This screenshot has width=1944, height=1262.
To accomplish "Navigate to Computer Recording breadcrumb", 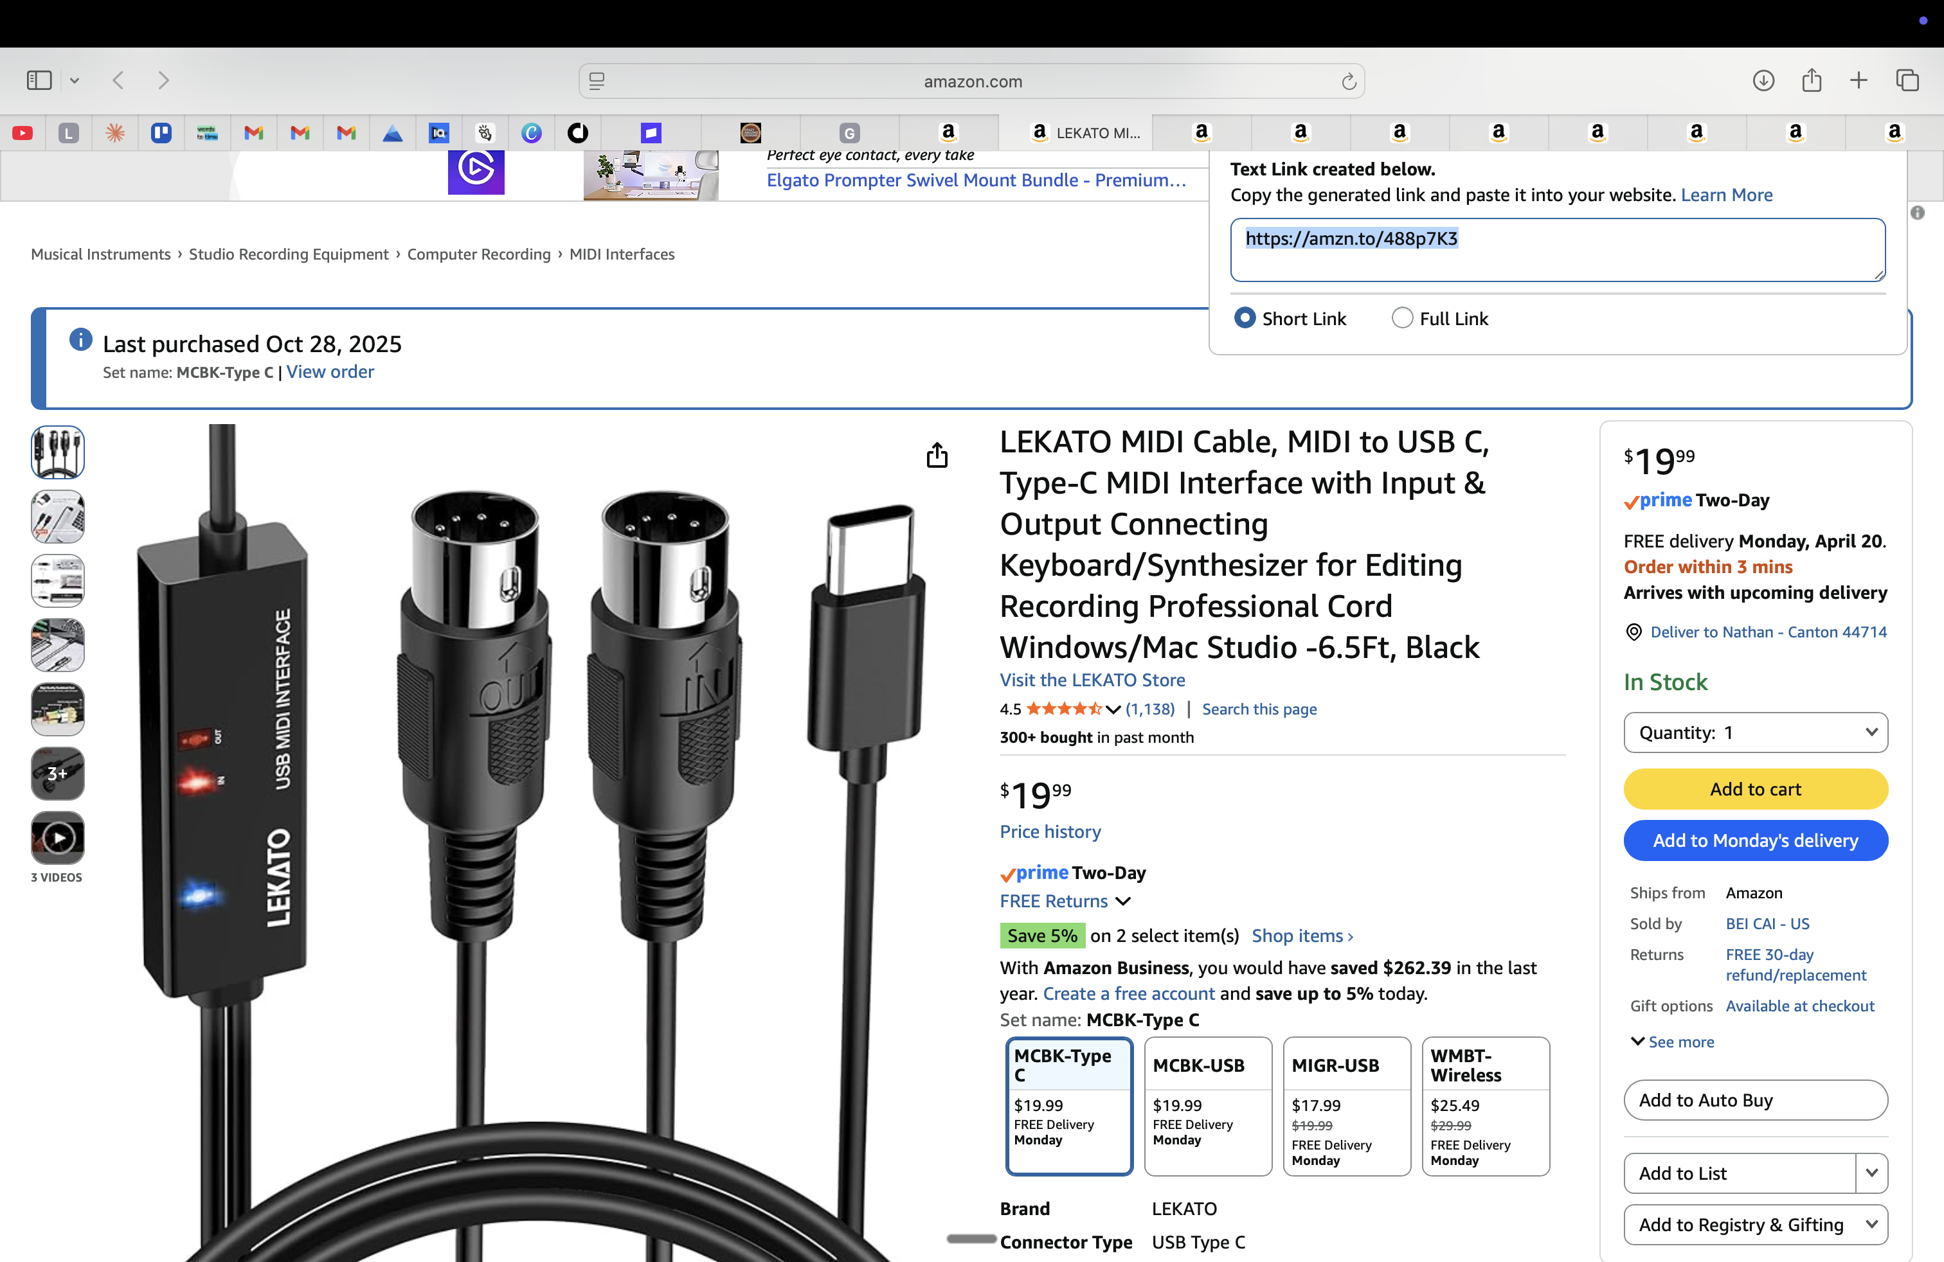I will click(x=479, y=254).
